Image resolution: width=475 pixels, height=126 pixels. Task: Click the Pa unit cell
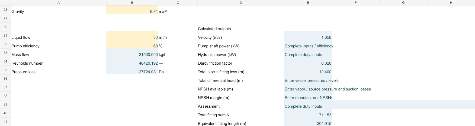click(x=178, y=70)
